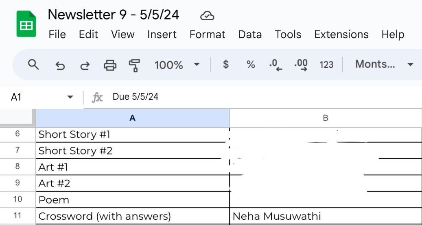Open the Extensions menu
This screenshot has height=225, width=422.
pyautogui.click(x=341, y=34)
